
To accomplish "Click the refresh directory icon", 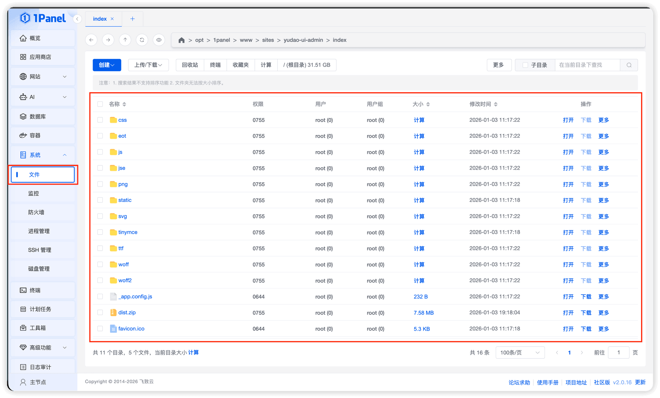I will [x=142, y=40].
